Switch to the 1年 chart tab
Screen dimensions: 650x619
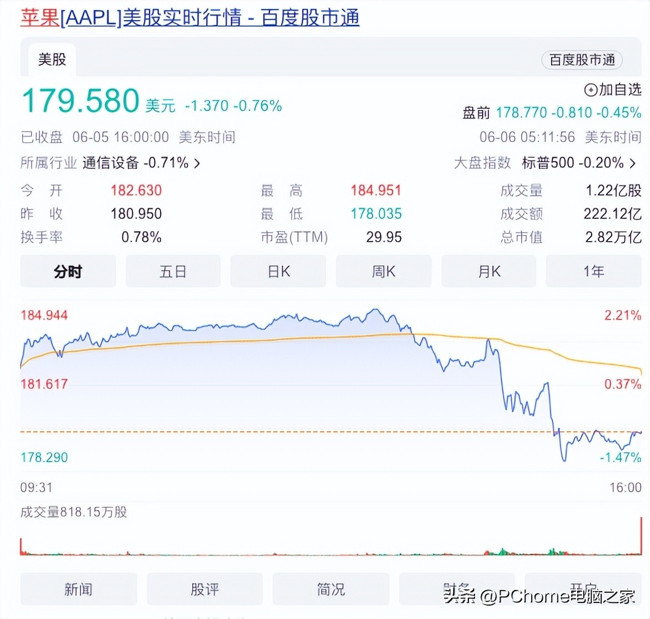pyautogui.click(x=594, y=272)
